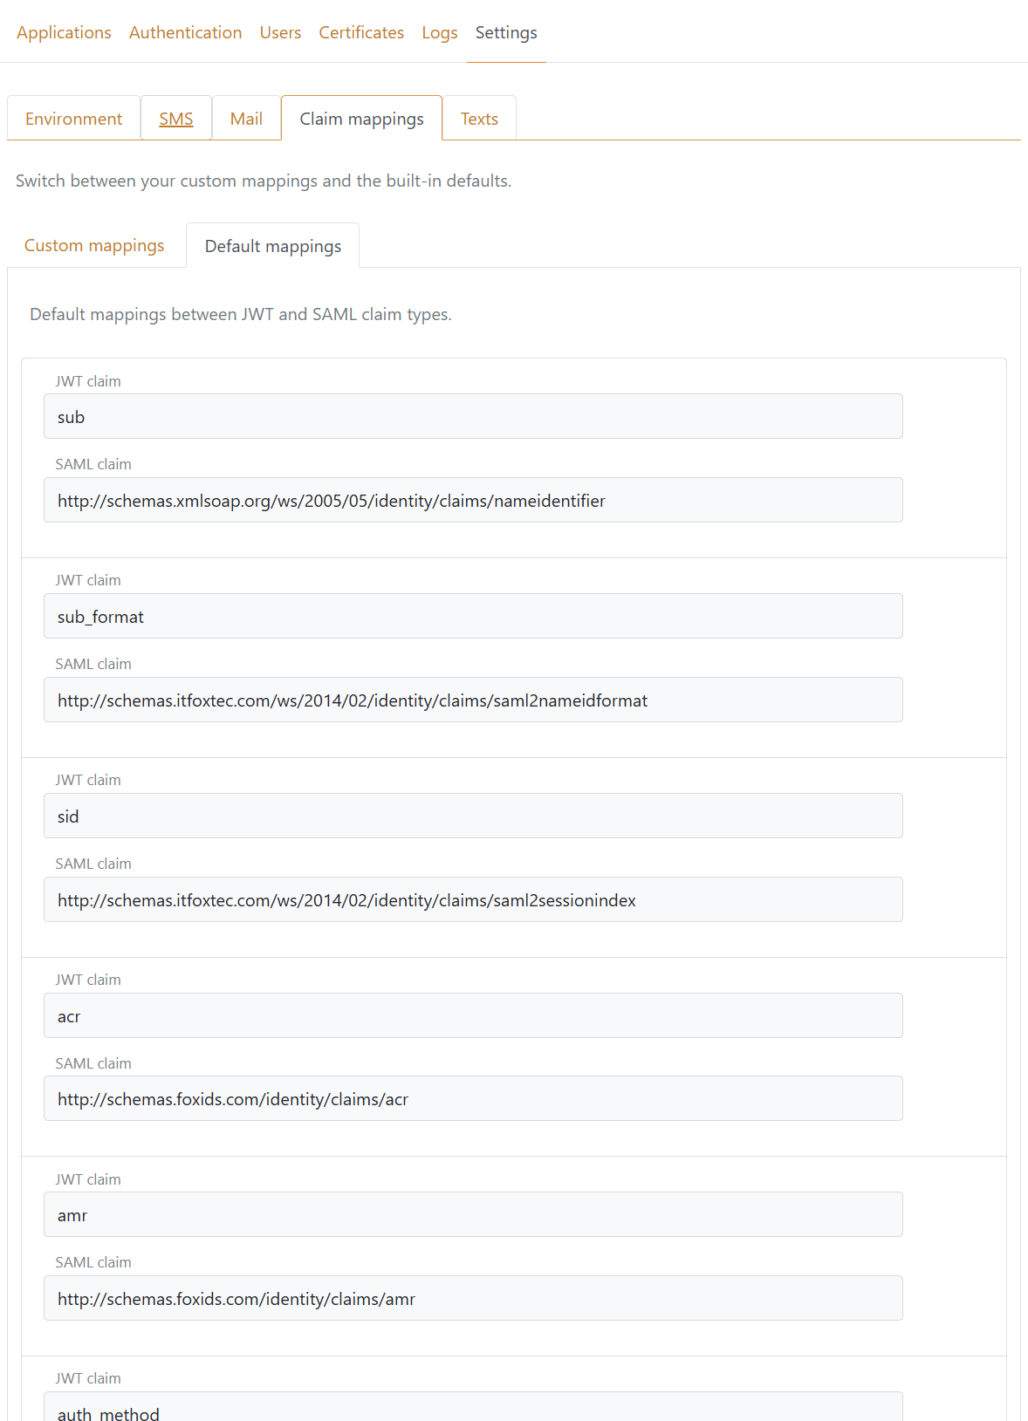The height and width of the screenshot is (1421, 1028).
Task: Click the SAML claims/amr URL field
Action: coord(473,1298)
